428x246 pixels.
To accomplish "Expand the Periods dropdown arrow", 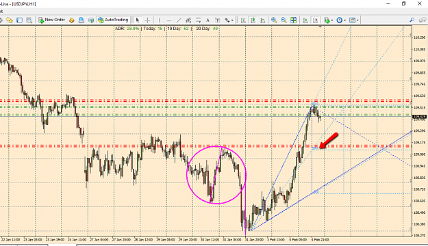I will click(344, 20).
